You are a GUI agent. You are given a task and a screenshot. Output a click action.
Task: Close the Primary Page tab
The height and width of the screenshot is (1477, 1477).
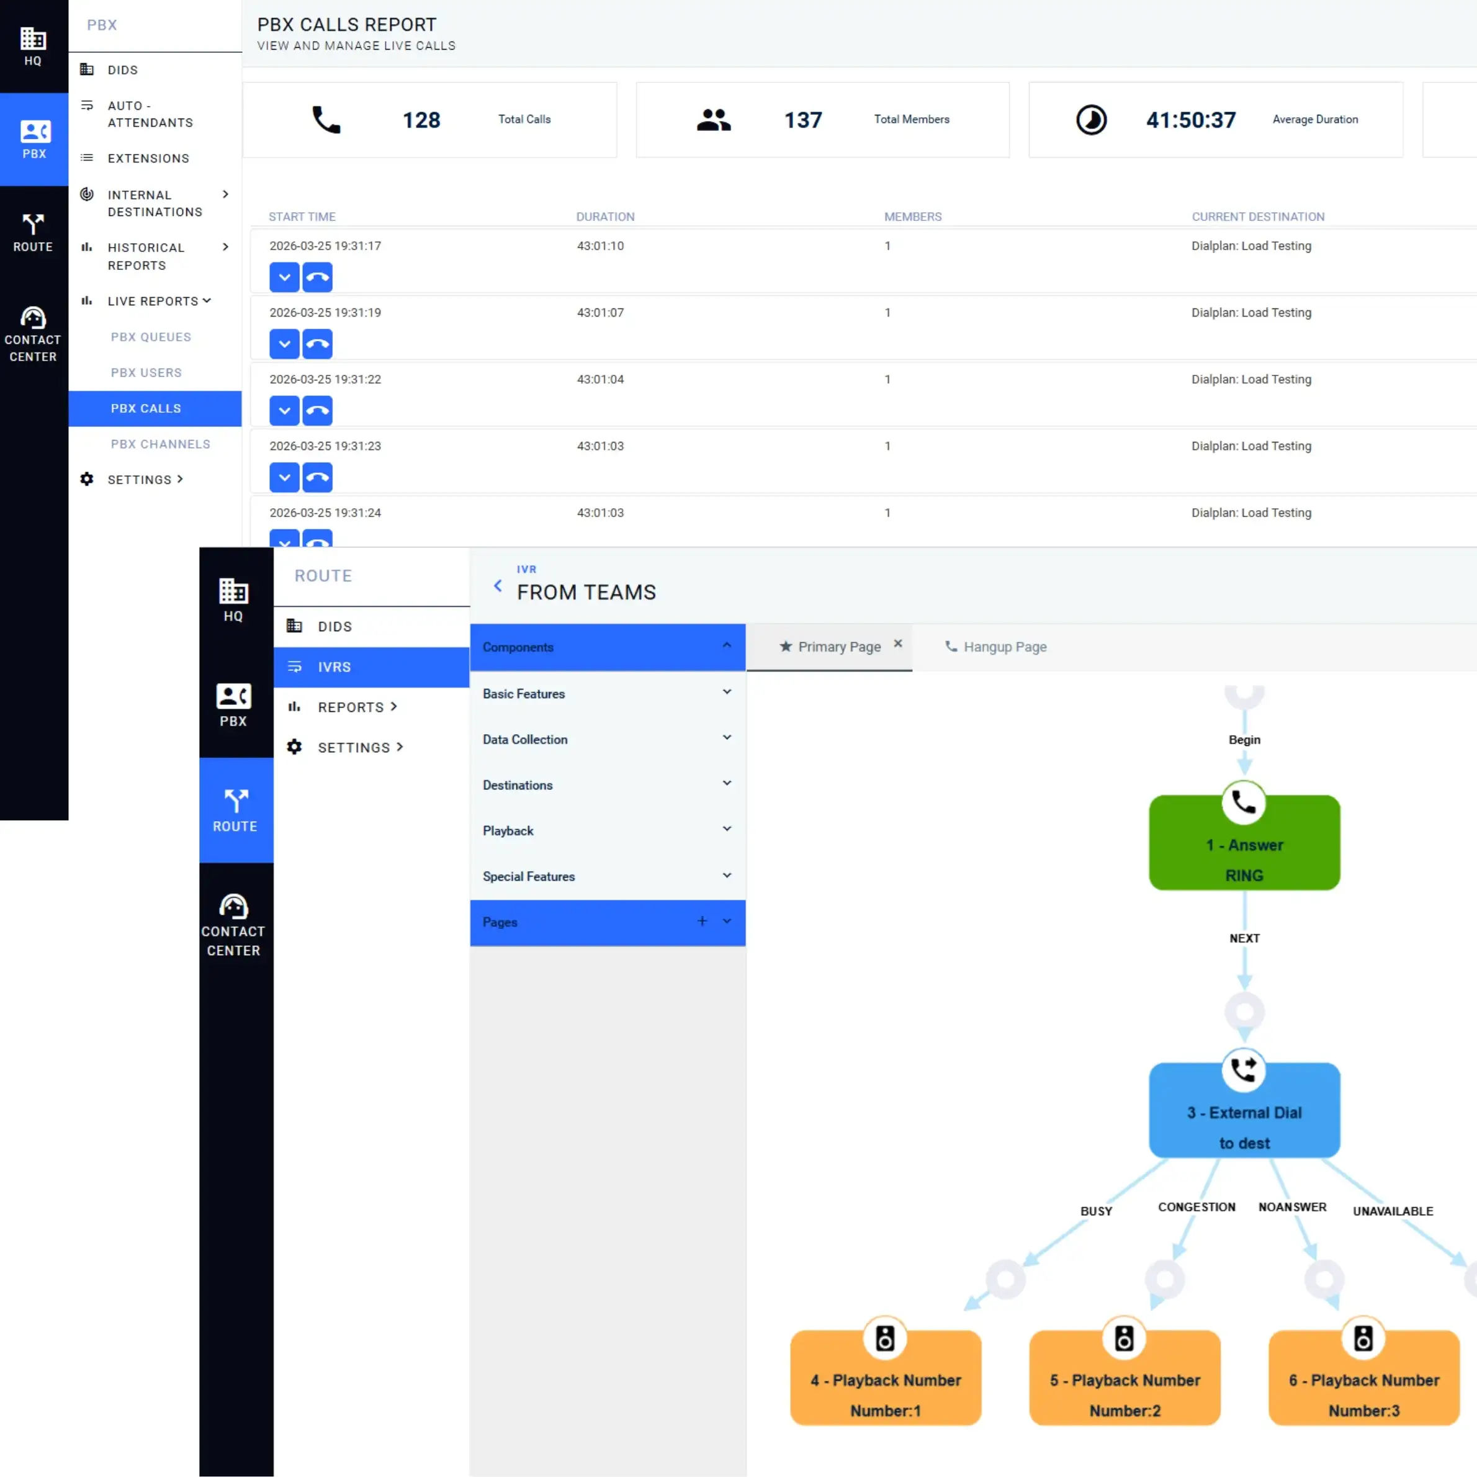click(898, 644)
